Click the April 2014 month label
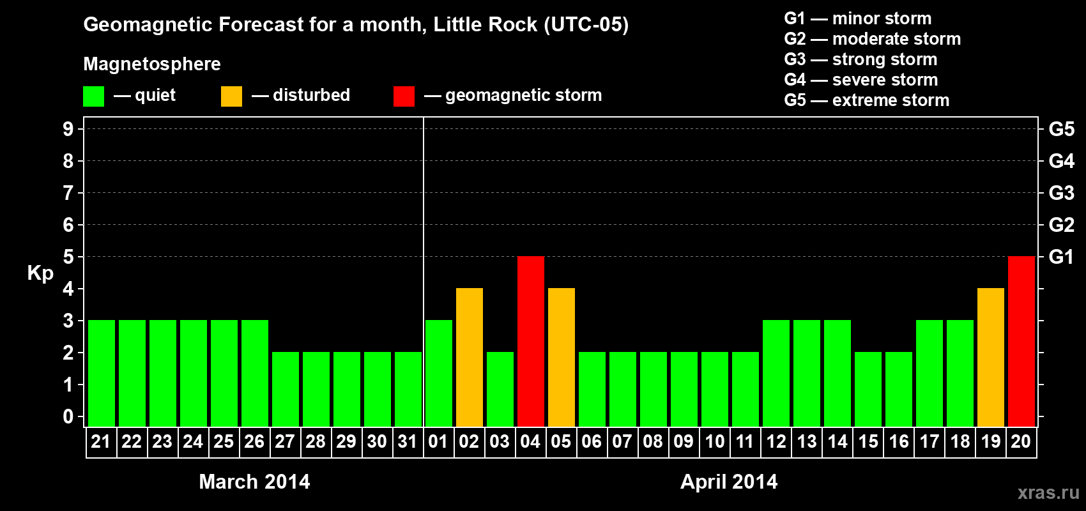 tap(729, 482)
